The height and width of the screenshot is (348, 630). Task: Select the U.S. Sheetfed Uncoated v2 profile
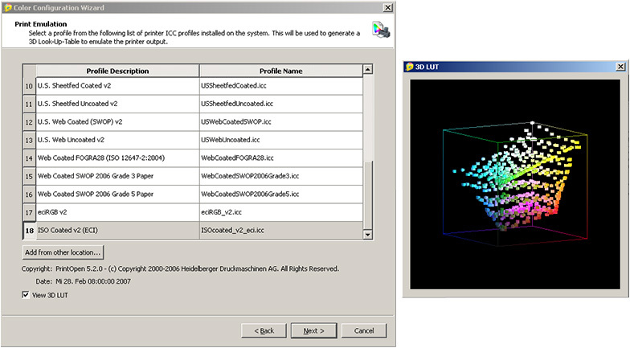(x=117, y=104)
